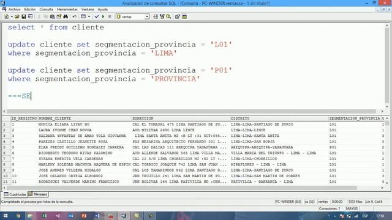The width and height of the screenshot is (392, 220).
Task: Open the Herramientas menu
Action: (x=67, y=9)
